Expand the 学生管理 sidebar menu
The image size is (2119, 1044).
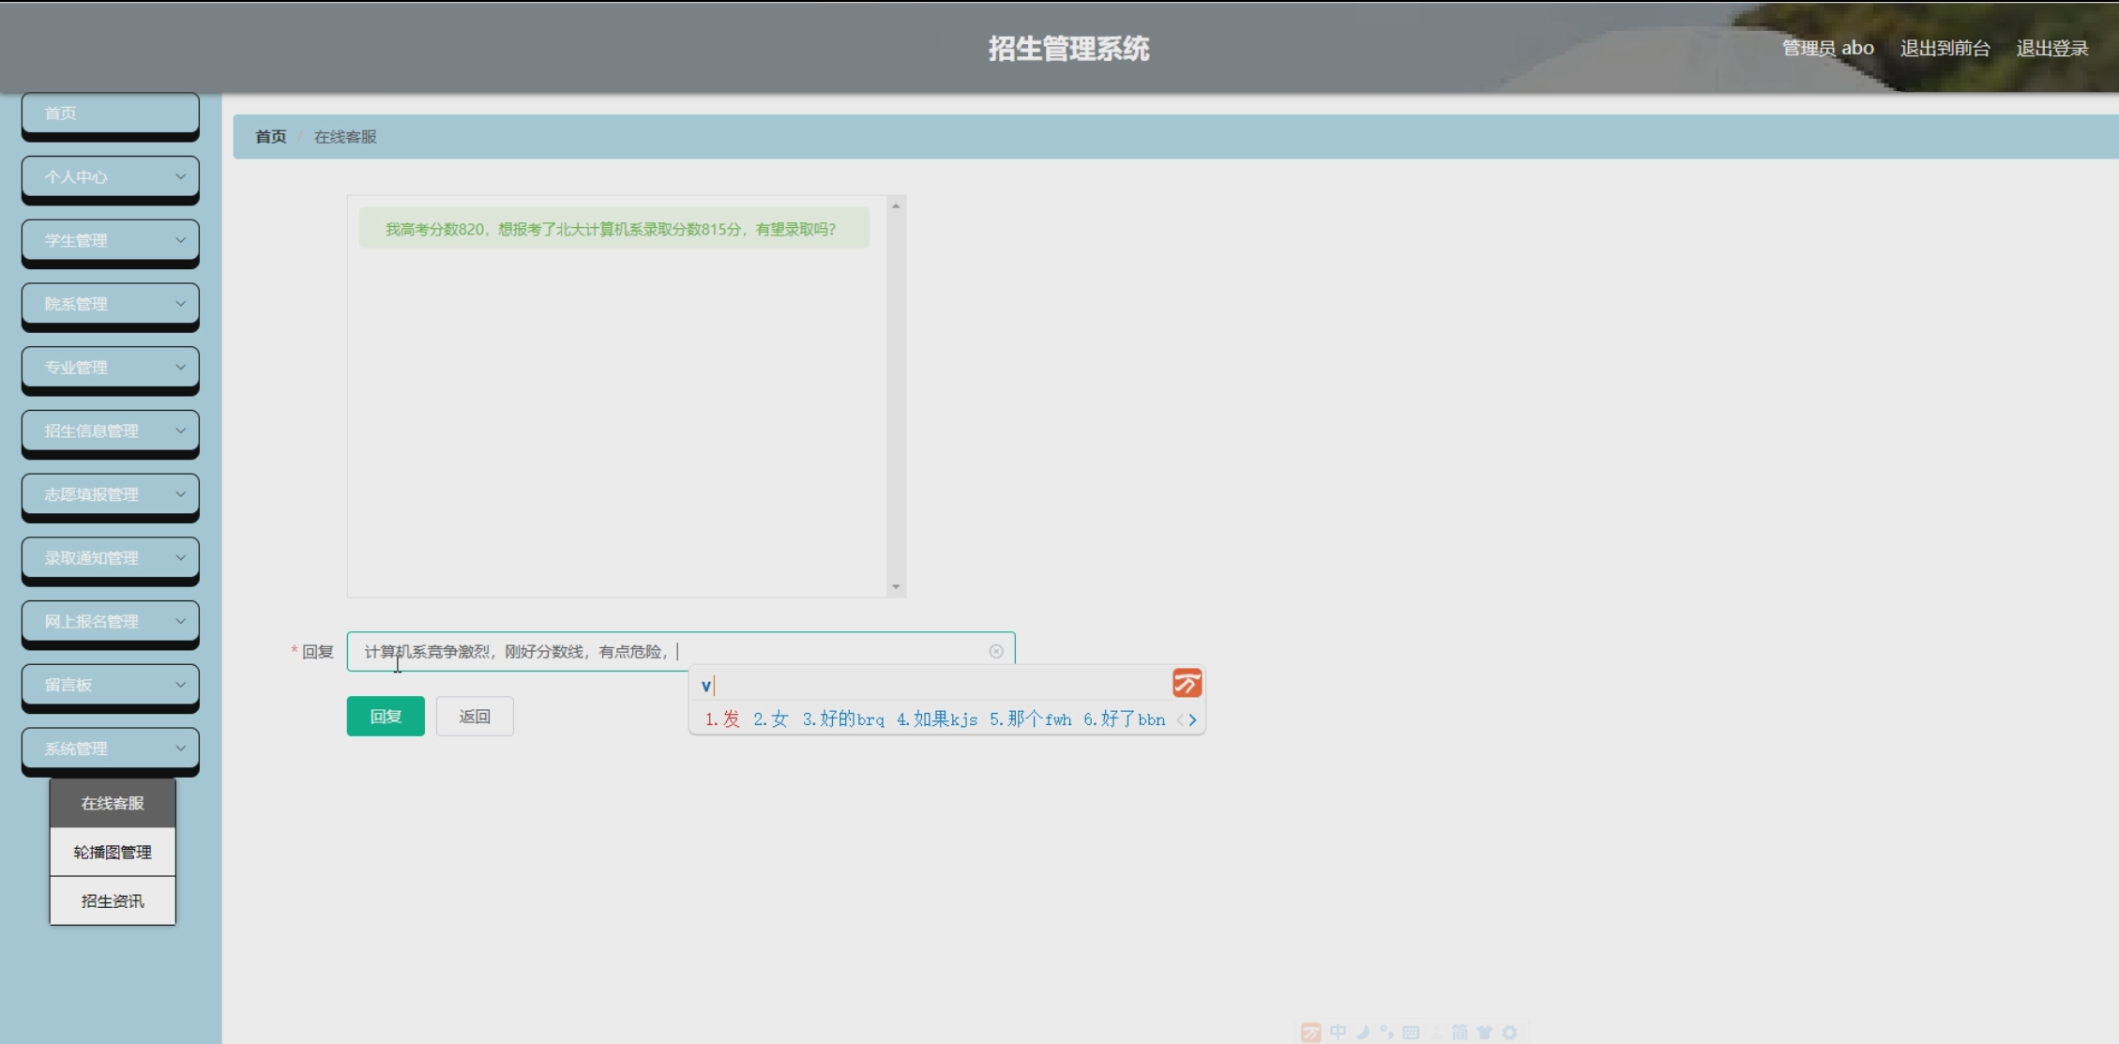coord(111,240)
